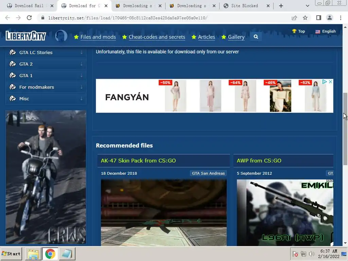Image resolution: width=348 pixels, height=261 pixels.
Task: Click the Action Center flag tray icon
Action: tap(295, 254)
